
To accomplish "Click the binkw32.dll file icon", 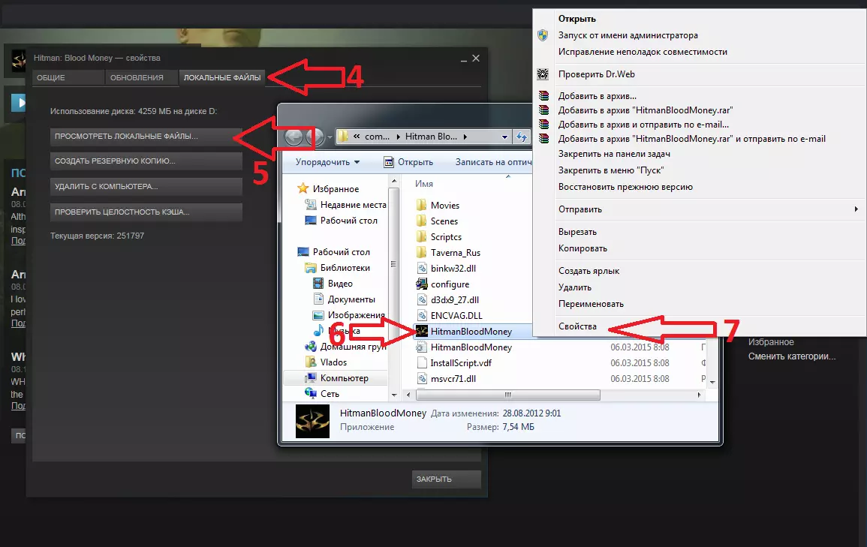I will (x=421, y=268).
